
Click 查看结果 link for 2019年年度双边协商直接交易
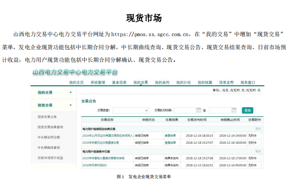coord(170,142)
